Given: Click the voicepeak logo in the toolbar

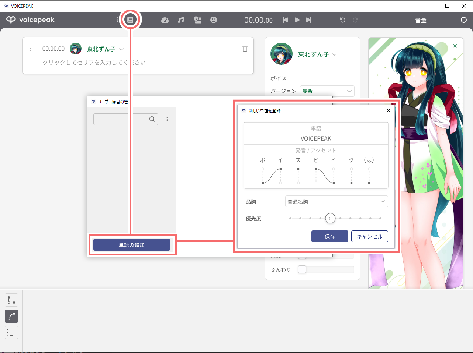Looking at the screenshot, I should (30, 20).
